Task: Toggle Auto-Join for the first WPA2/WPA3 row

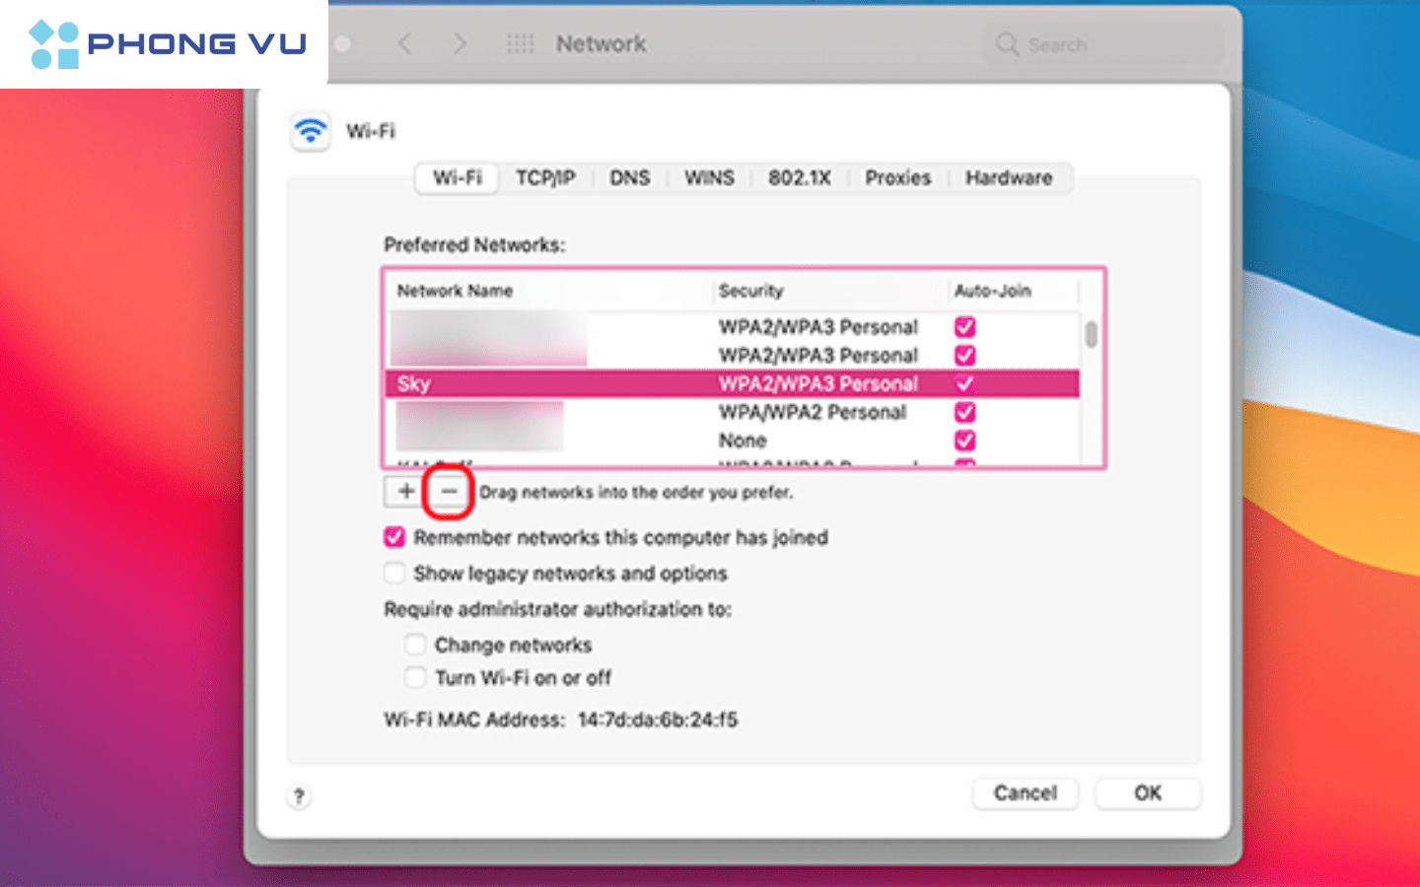Action: [964, 326]
